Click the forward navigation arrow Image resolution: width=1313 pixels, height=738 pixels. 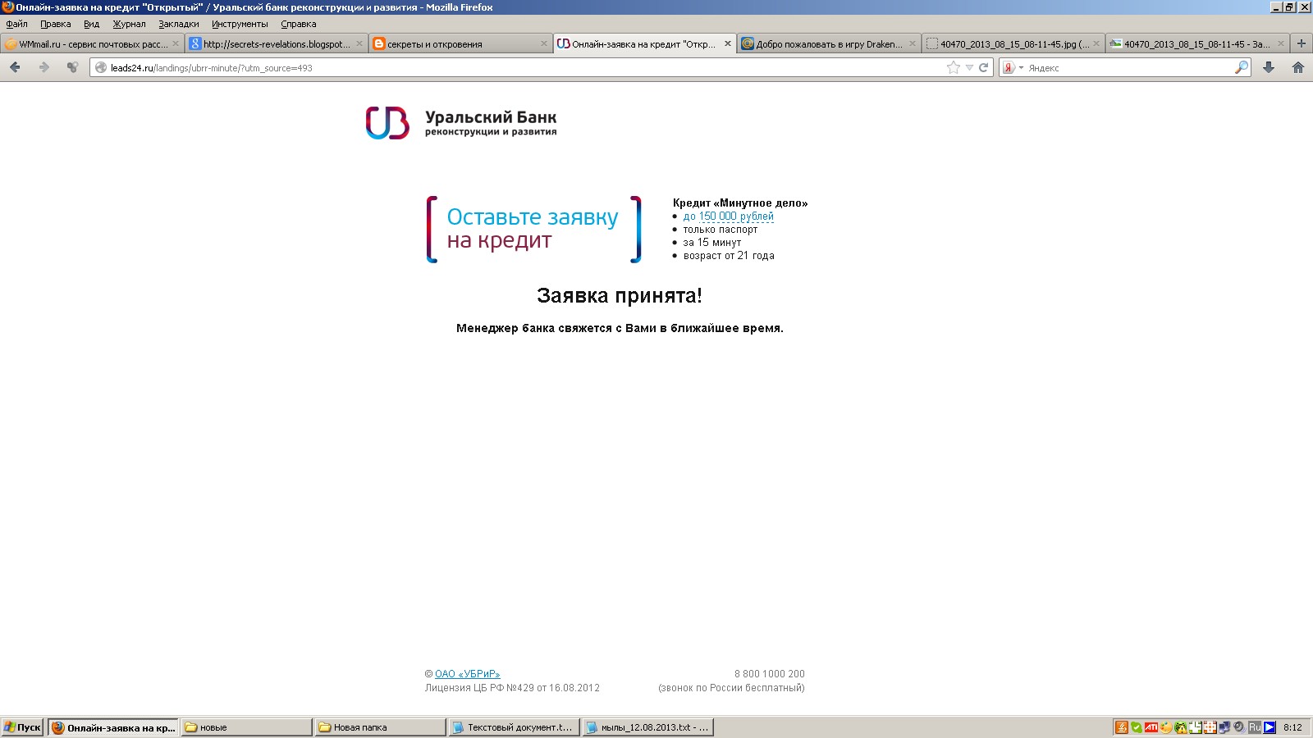click(43, 67)
